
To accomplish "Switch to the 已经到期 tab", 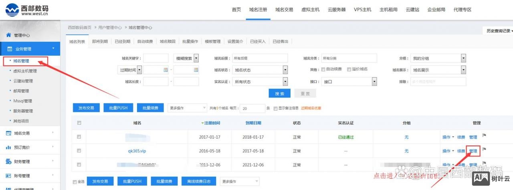I will pos(122,41).
